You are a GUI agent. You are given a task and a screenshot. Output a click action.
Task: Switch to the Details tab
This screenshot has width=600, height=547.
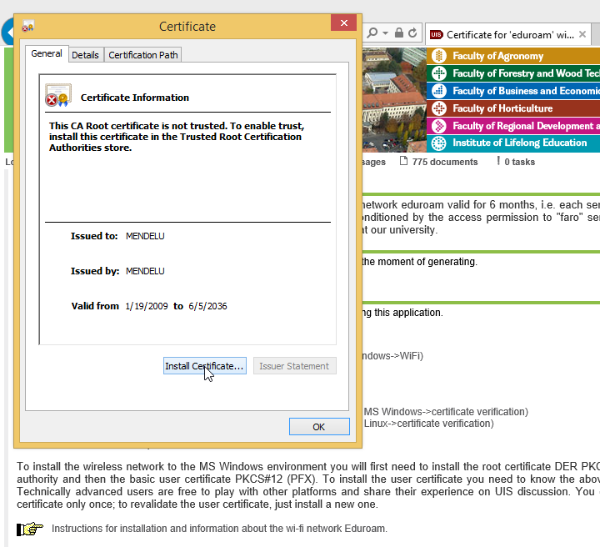(x=85, y=55)
